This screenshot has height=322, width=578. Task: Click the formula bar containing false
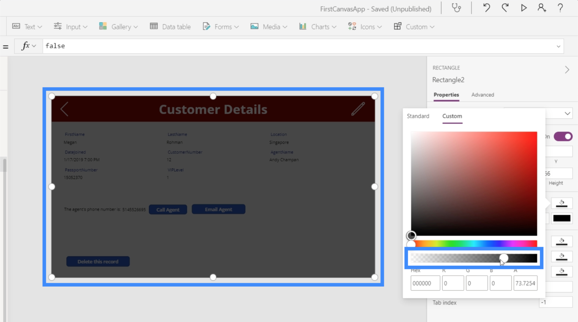tap(299, 46)
